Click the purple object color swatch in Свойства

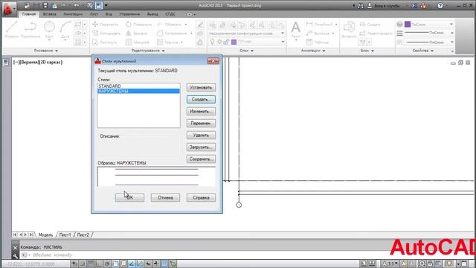[x=408, y=24]
